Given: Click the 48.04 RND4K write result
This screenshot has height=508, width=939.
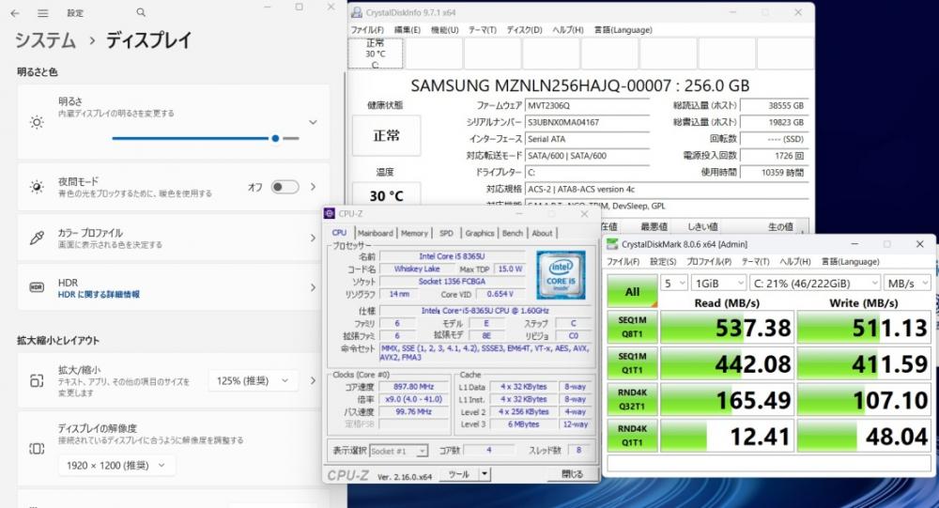Looking at the screenshot, I should (x=864, y=436).
